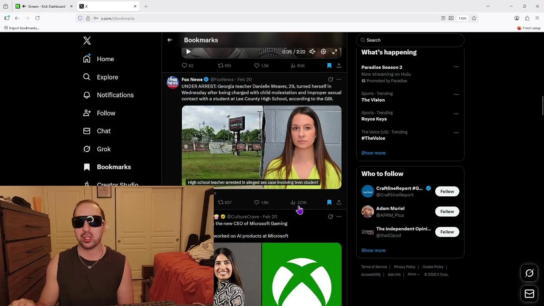Follow CraftlineReport account

447,191
